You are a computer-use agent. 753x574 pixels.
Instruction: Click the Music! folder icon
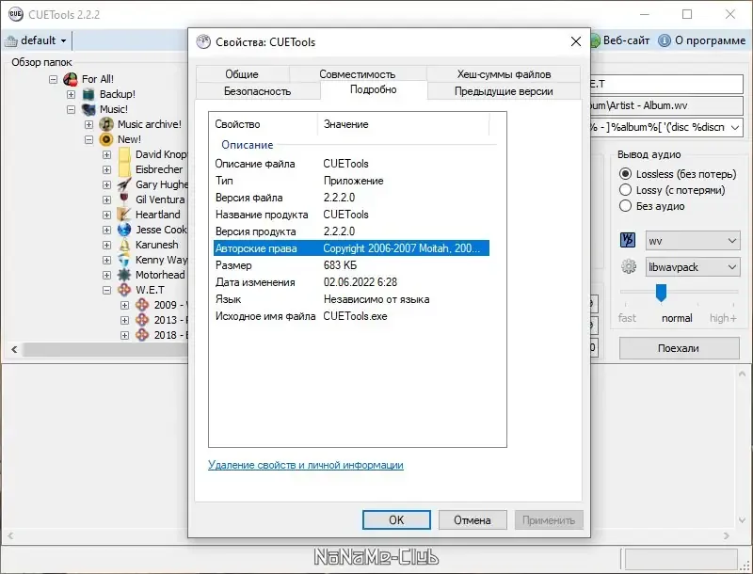(88, 109)
